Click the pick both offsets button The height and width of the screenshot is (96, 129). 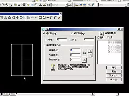point(84,53)
